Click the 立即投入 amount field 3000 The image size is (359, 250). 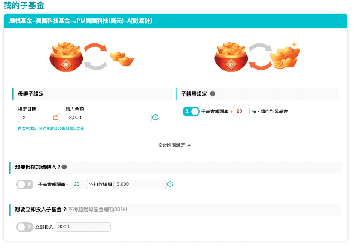[83, 227]
